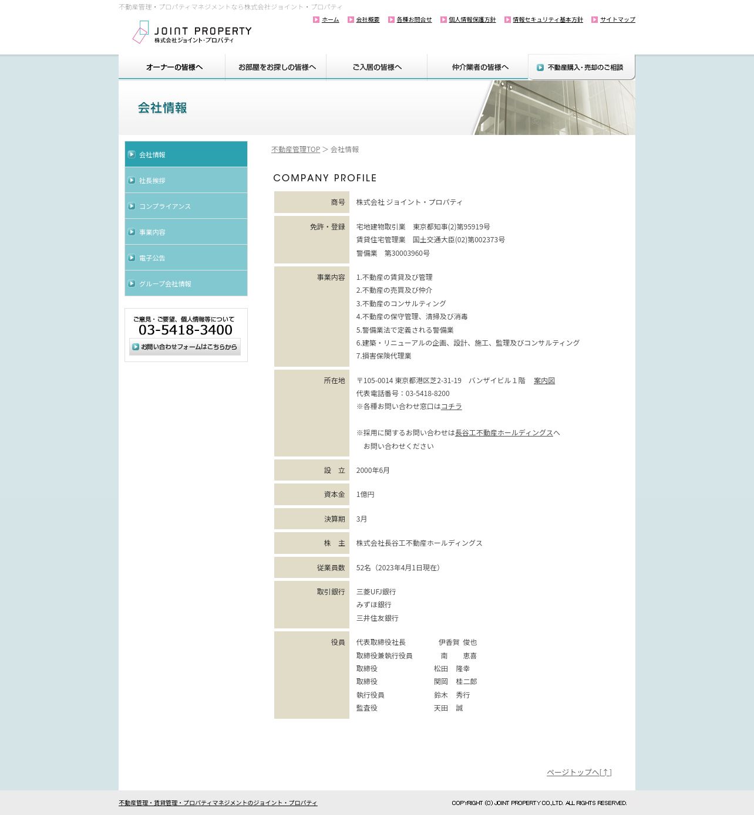The height and width of the screenshot is (815, 754).
Task: Click the COMPANY PROFILE heading
Action: point(325,178)
